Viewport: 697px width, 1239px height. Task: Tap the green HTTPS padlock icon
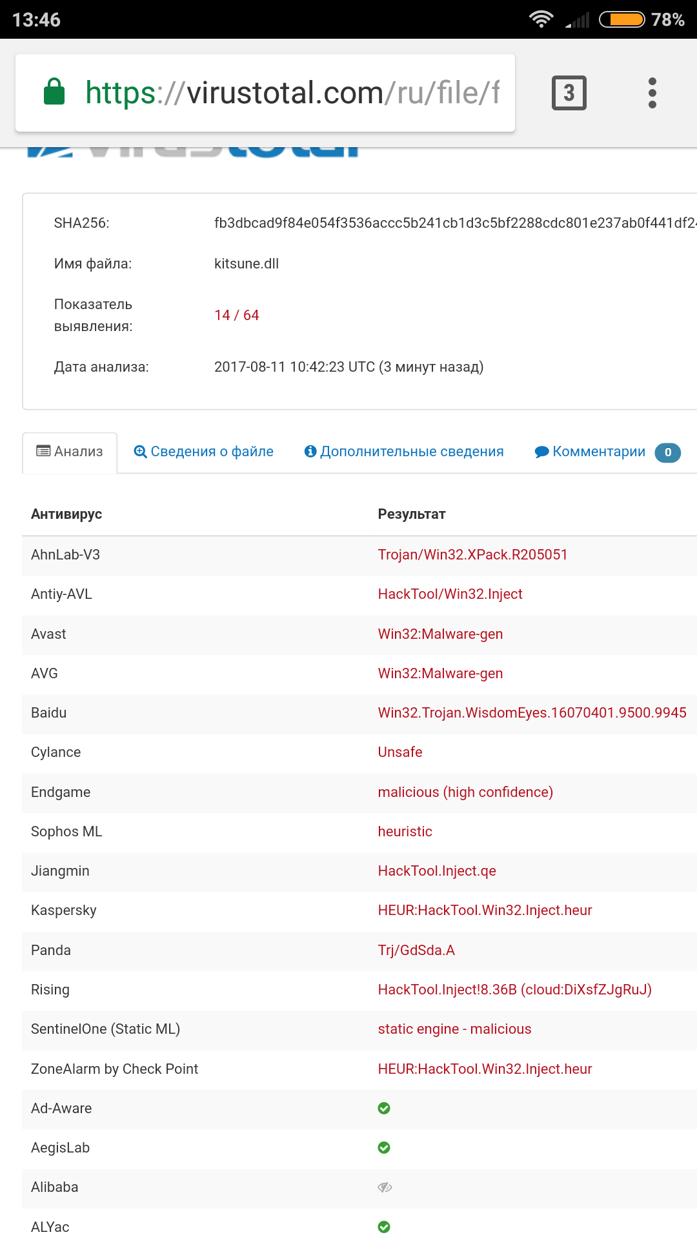coord(54,92)
